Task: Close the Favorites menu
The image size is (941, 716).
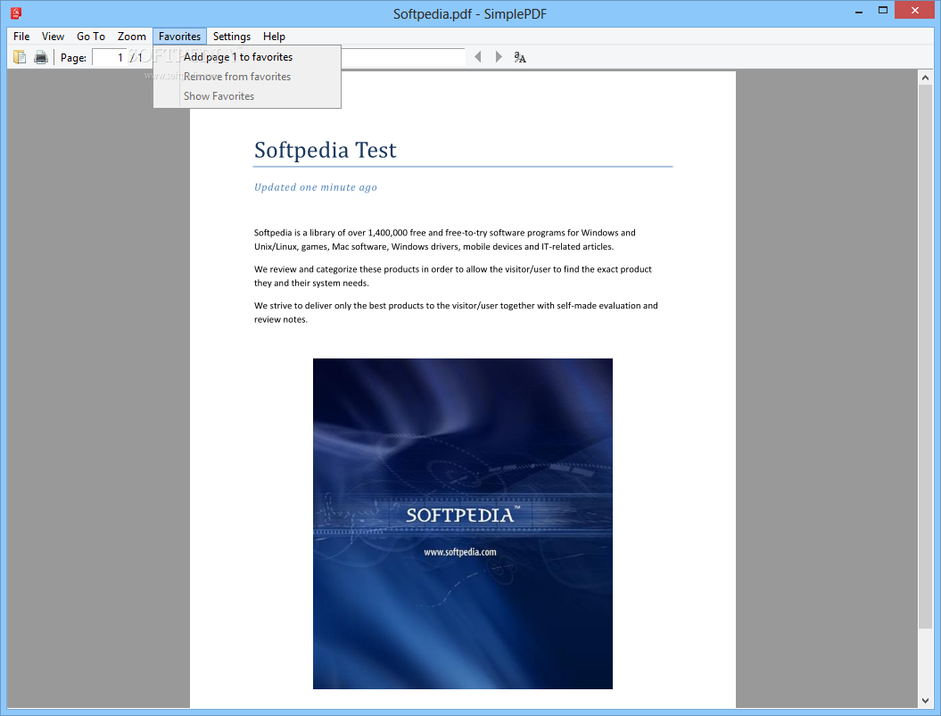Action: (x=179, y=37)
